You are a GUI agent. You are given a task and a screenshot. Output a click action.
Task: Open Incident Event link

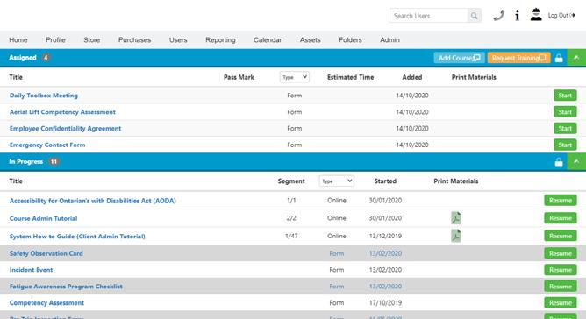tap(31, 270)
